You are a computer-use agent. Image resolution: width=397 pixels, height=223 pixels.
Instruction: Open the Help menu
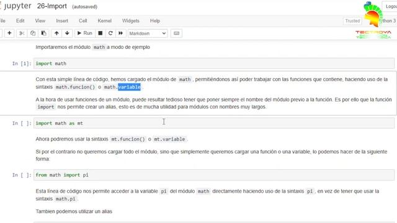click(x=155, y=20)
